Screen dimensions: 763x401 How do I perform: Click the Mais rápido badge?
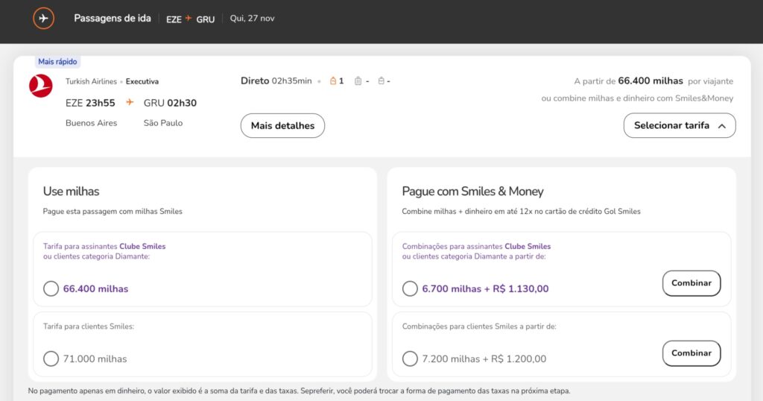pyautogui.click(x=57, y=62)
